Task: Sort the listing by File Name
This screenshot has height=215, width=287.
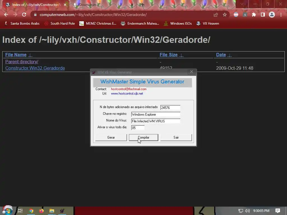Action: (16, 55)
